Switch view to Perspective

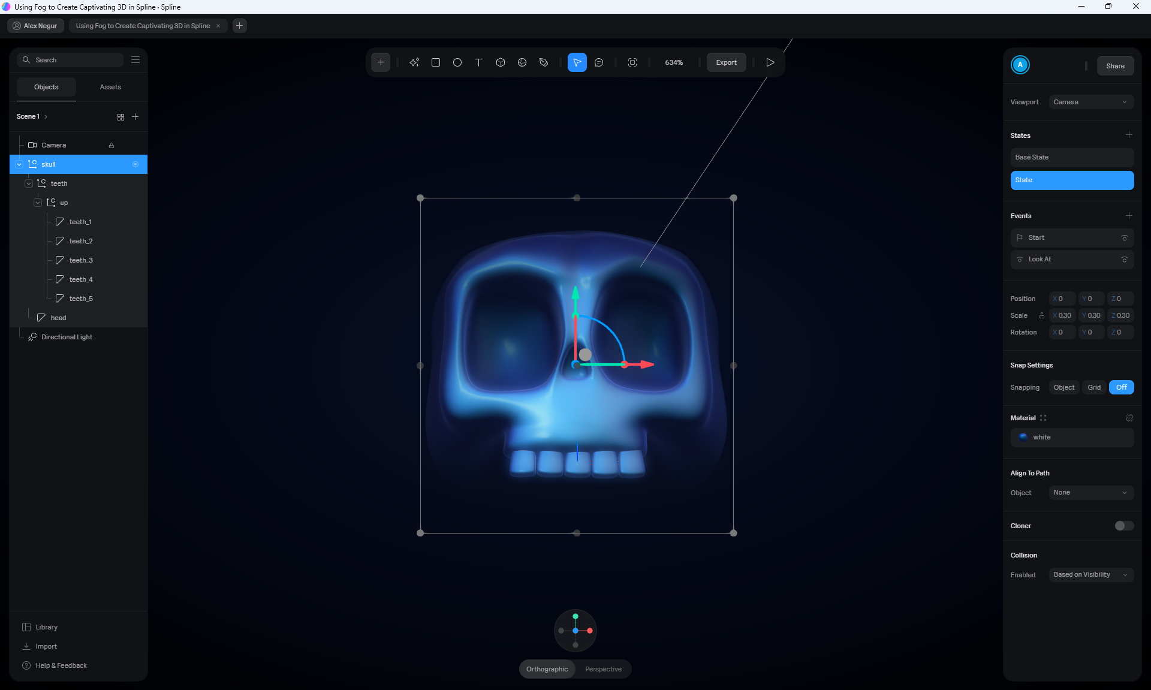[x=603, y=669]
